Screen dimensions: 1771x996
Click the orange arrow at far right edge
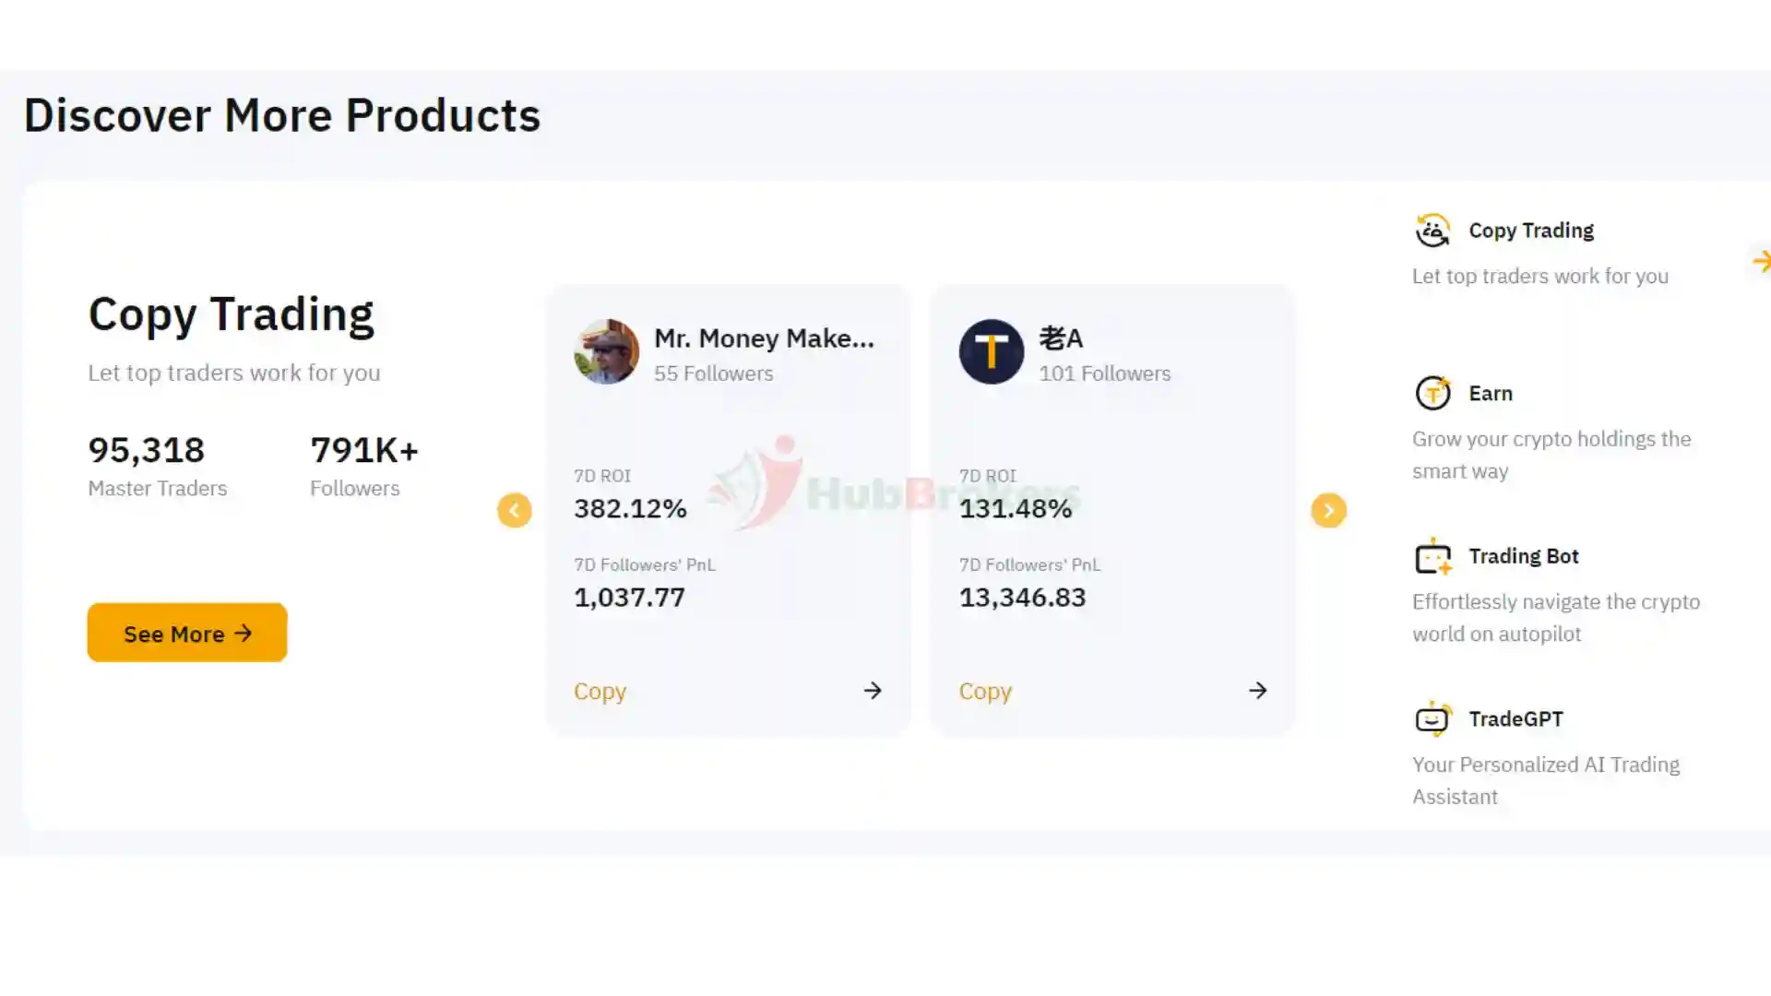pos(1761,262)
